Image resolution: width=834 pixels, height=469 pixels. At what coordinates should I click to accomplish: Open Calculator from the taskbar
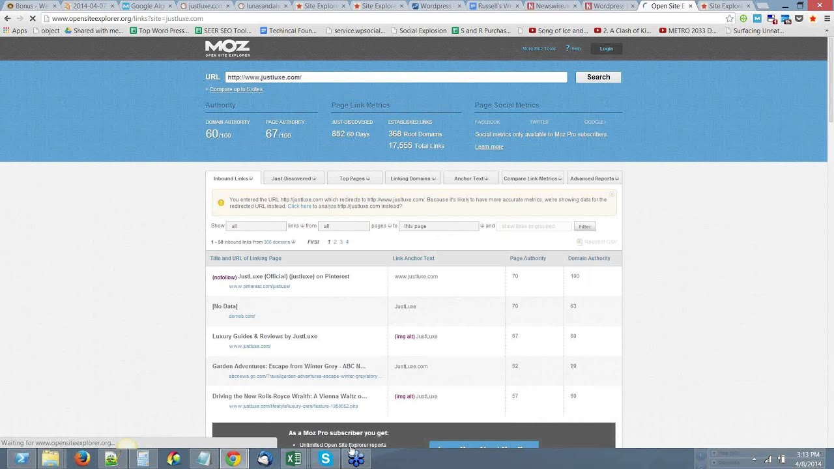pyautogui.click(x=143, y=459)
